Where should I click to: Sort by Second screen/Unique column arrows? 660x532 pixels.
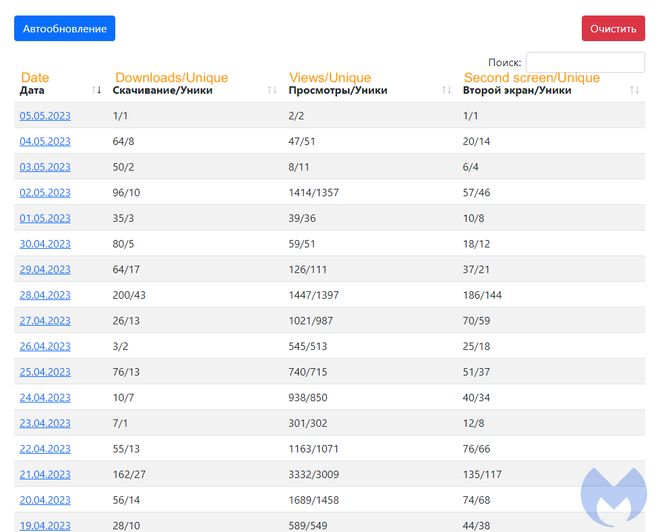click(x=634, y=90)
